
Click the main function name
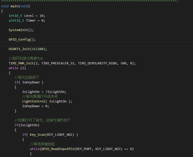[x=14, y=6]
